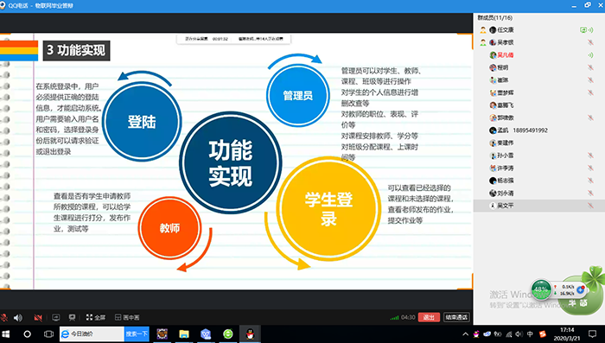Click the screen sharing indicator beside 任文康
Screen dimensions: 605x343
(583, 29)
